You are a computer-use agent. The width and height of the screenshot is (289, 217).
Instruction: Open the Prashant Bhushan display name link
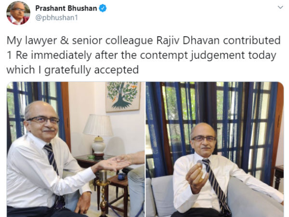coord(66,8)
